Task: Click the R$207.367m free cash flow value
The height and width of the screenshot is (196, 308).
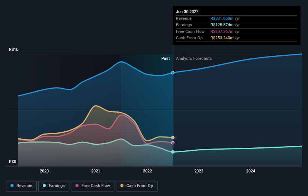Action: click(222, 31)
